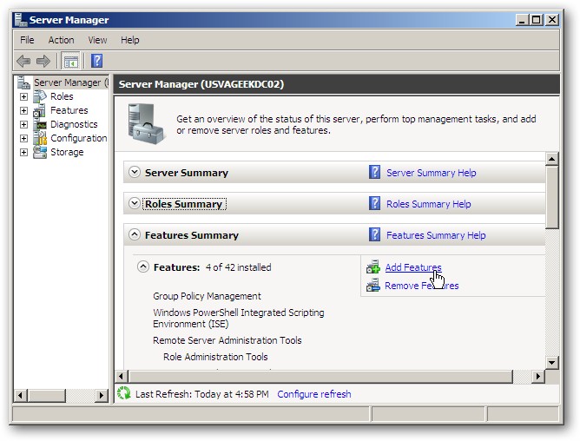Click the Diagnostics label in the tree
Image resolution: width=580 pixels, height=441 pixels.
[x=74, y=124]
